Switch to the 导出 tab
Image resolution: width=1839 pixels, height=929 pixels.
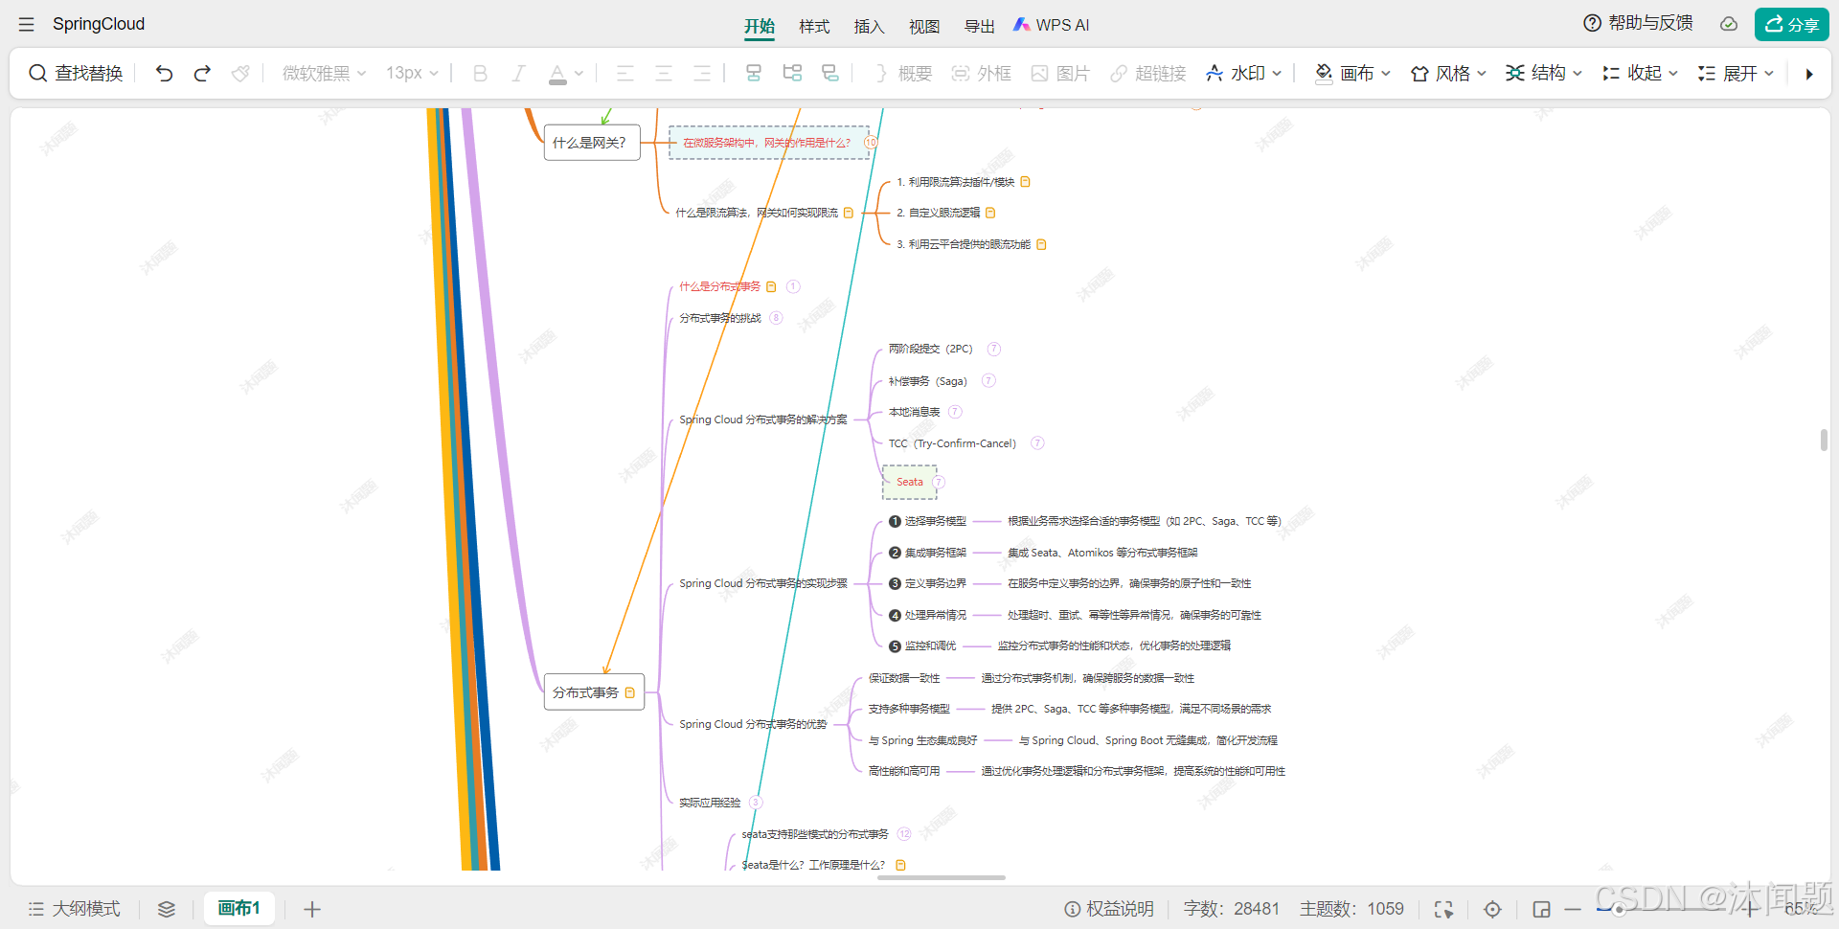tap(979, 26)
